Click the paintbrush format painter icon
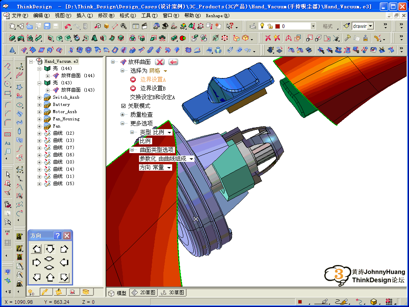Screen dimensions: 409x307 click(347, 26)
